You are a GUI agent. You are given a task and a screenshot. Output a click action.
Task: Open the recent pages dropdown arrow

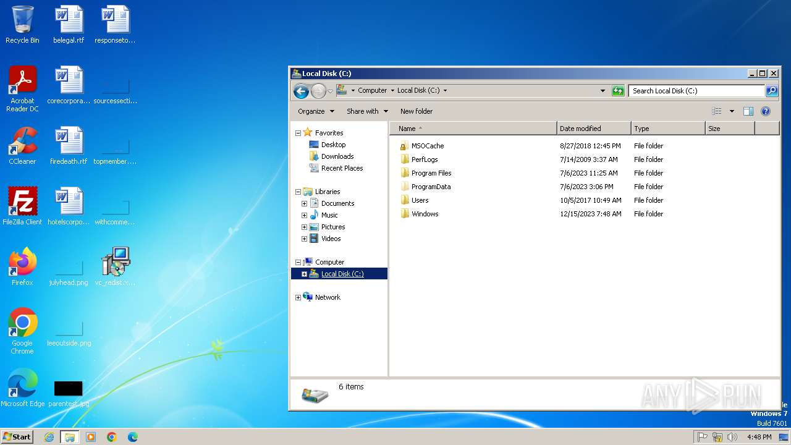[x=331, y=91]
